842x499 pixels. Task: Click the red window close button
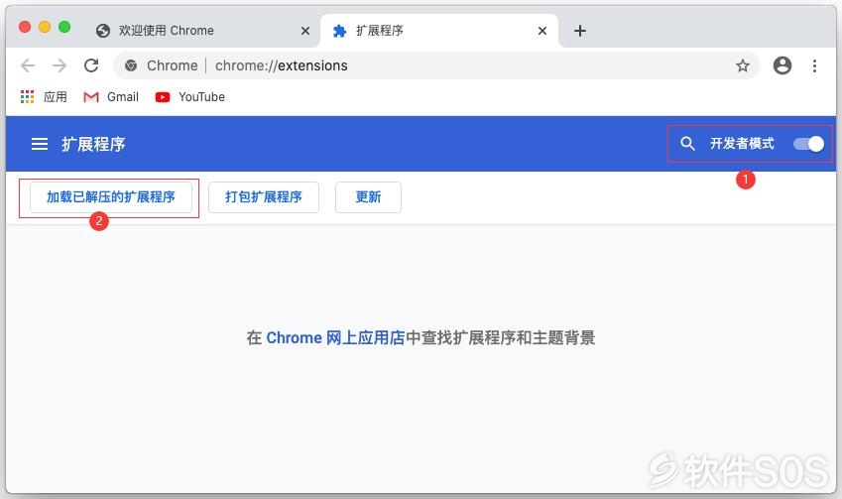tap(25, 27)
